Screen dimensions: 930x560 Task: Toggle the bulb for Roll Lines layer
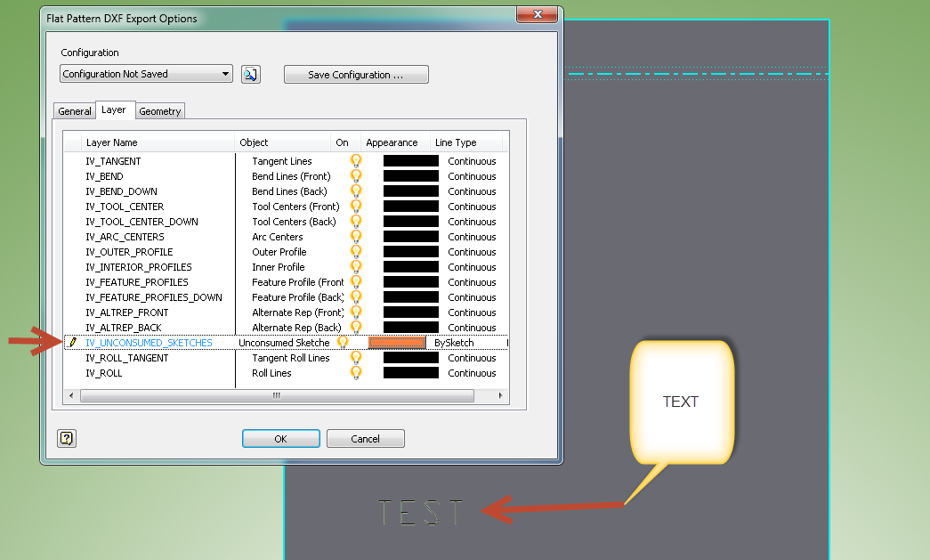tap(355, 373)
